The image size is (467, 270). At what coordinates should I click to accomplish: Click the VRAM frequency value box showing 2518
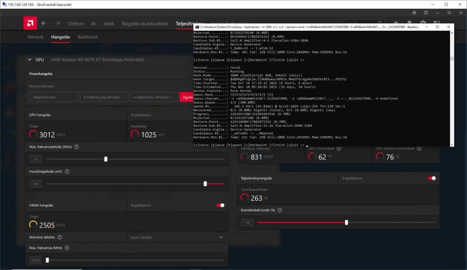click(36, 260)
